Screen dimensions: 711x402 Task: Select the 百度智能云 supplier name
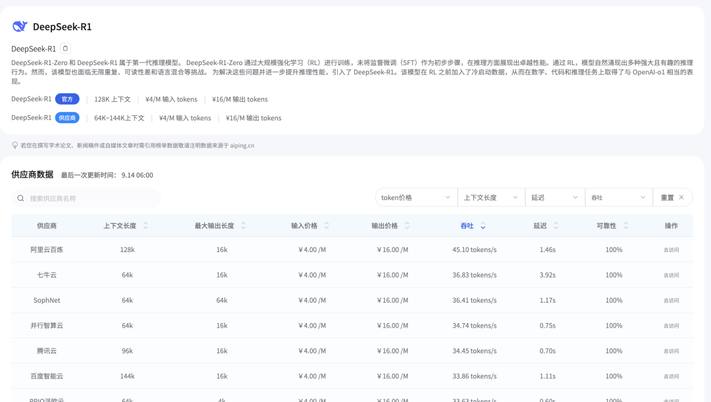coord(47,376)
